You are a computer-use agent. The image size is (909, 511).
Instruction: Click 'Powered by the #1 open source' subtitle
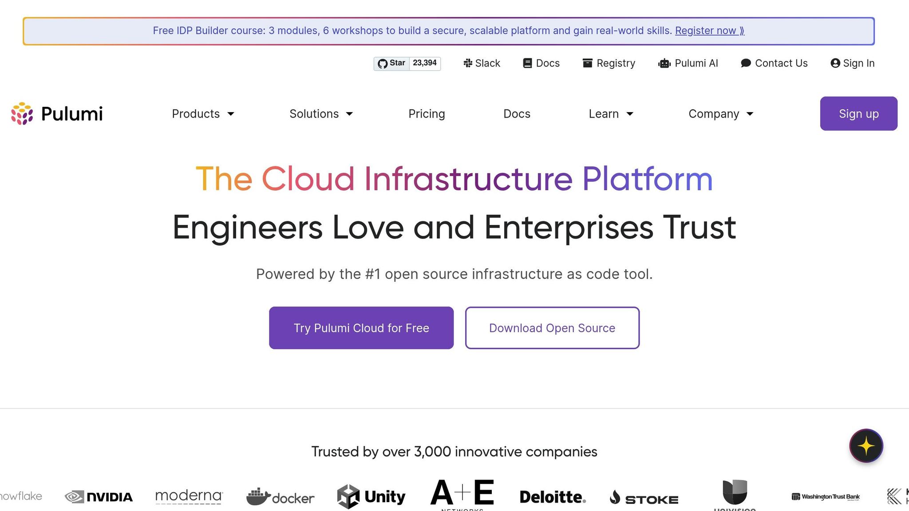(x=454, y=274)
